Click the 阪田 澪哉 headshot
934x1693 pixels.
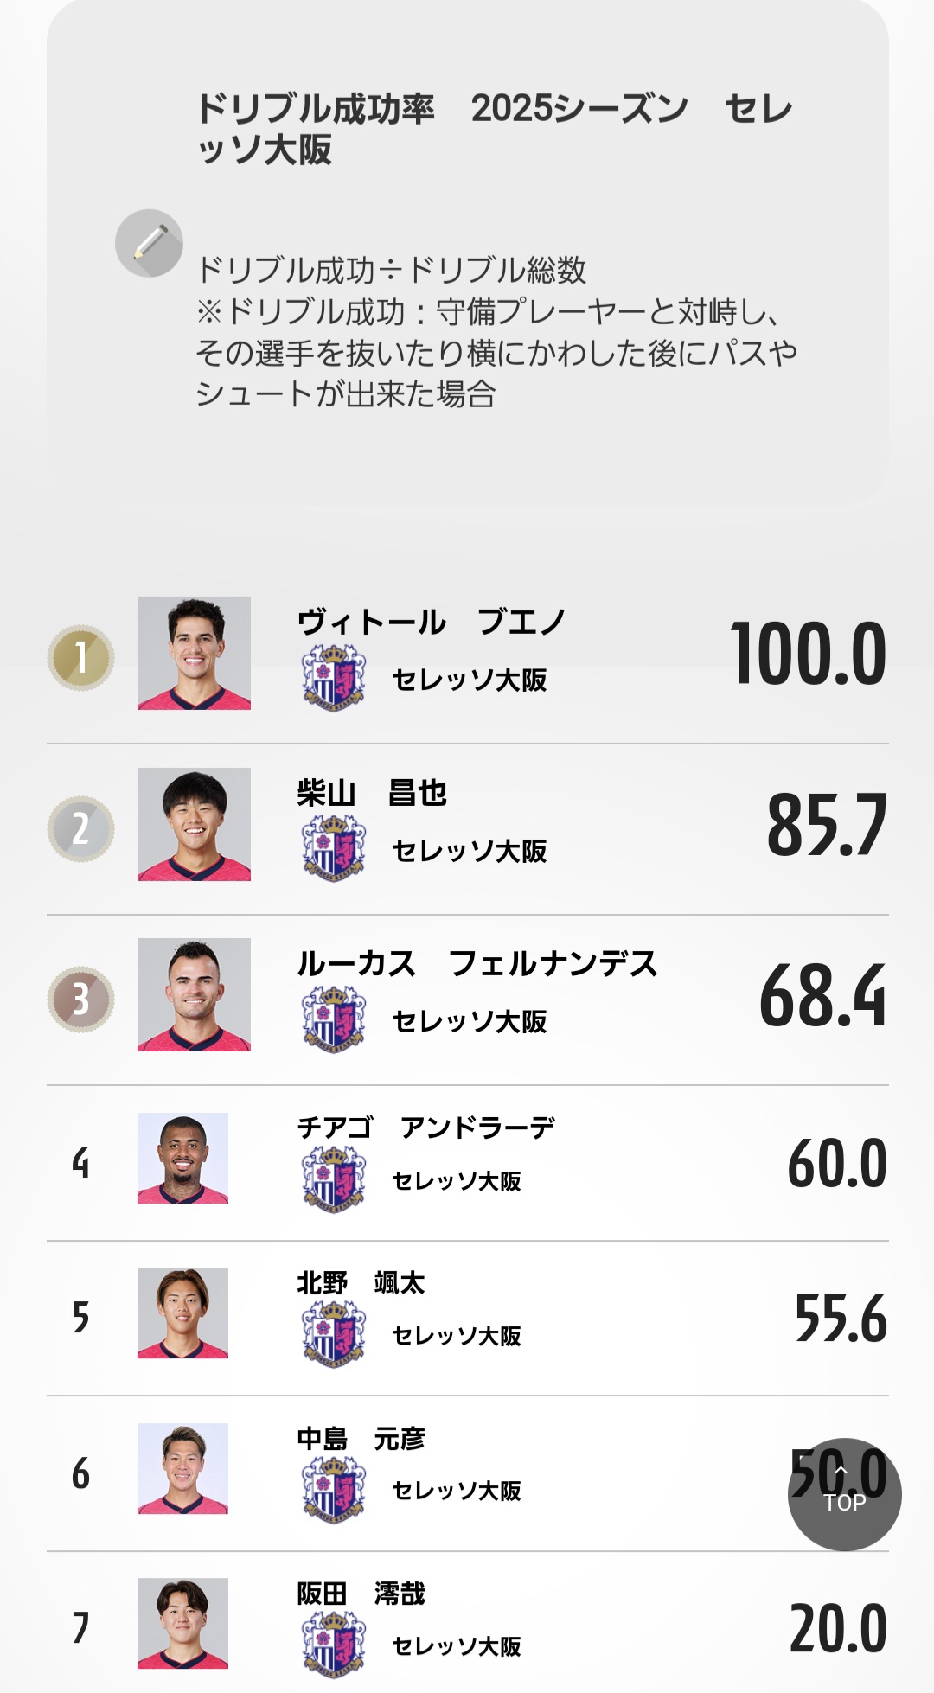(x=182, y=1623)
